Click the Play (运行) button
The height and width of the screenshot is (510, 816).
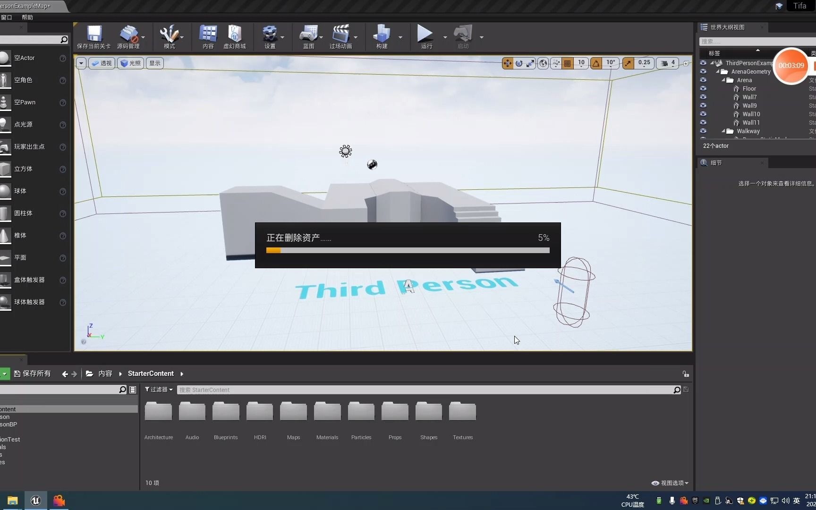coord(425,37)
